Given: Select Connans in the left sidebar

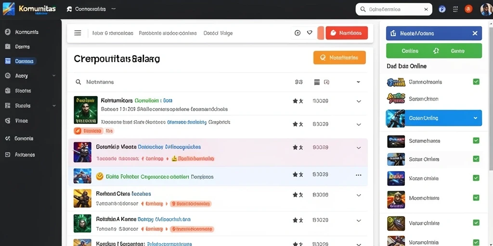Looking at the screenshot, I should click(21, 61).
